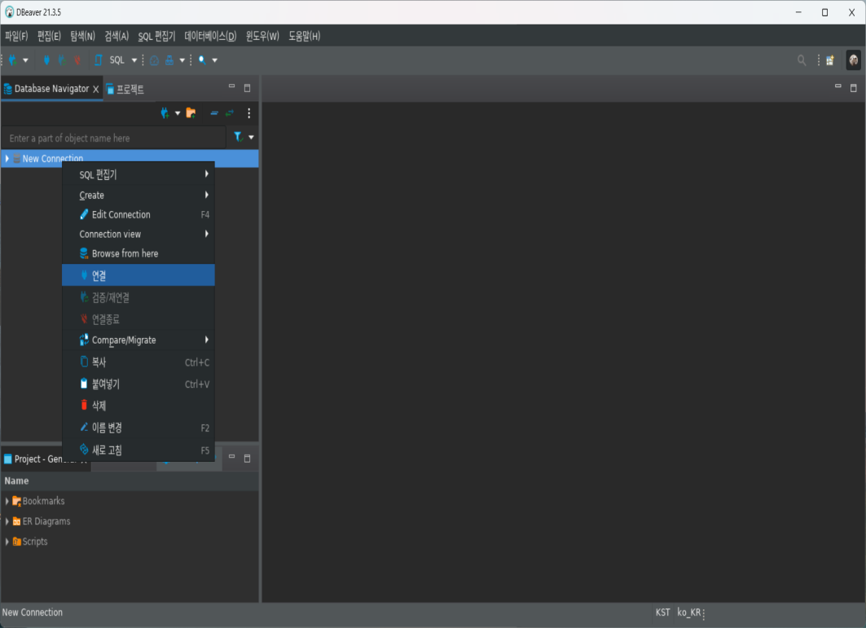Open the SQL 편집기 menu in menu bar

point(157,37)
